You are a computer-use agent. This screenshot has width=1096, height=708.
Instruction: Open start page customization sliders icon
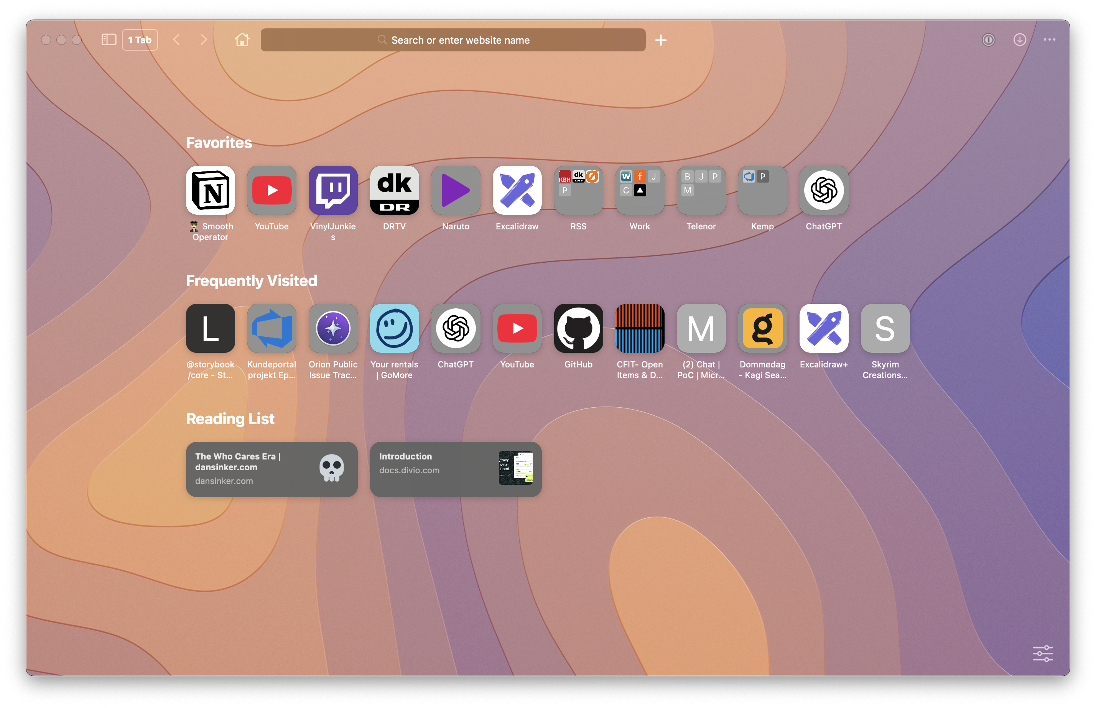click(1042, 653)
